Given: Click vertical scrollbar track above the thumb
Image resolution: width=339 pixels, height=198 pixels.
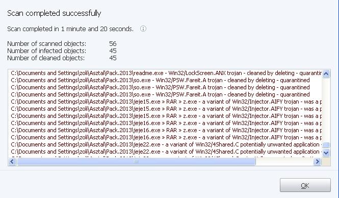Looking at the screenshot, I should (x=326, y=110).
